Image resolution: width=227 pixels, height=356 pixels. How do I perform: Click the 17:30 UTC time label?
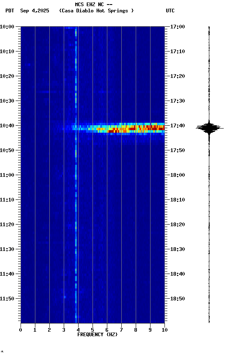tap(178, 101)
